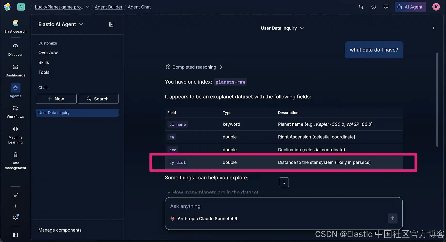Open Machine Learning in the sidebar
Screen dimensions: 446x242
[x=15, y=135]
